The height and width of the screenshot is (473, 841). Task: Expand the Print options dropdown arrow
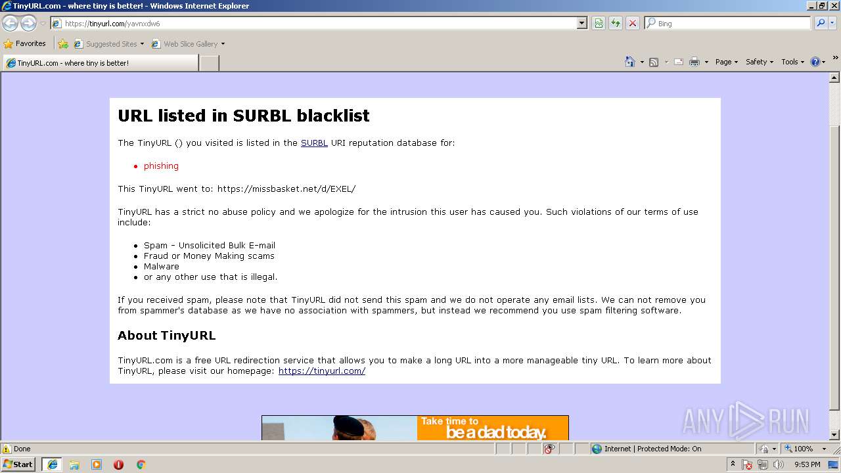pos(706,62)
